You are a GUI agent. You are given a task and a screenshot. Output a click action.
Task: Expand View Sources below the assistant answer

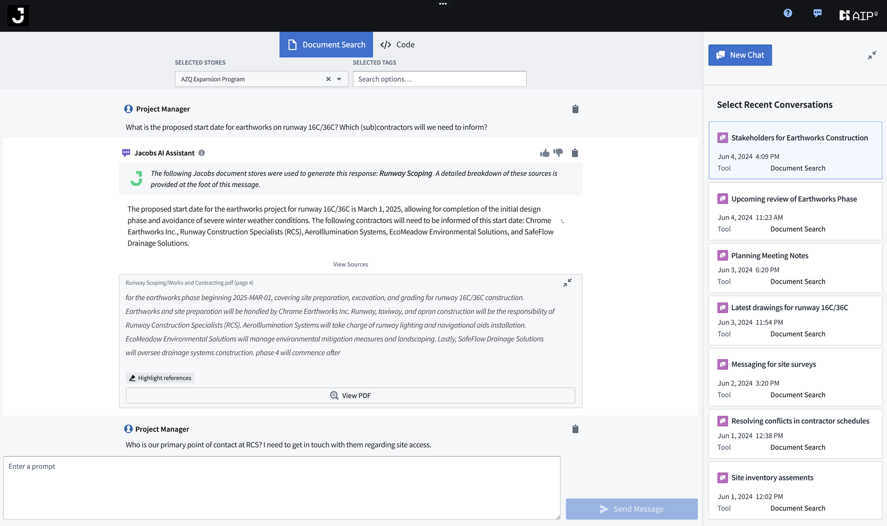pyautogui.click(x=350, y=264)
